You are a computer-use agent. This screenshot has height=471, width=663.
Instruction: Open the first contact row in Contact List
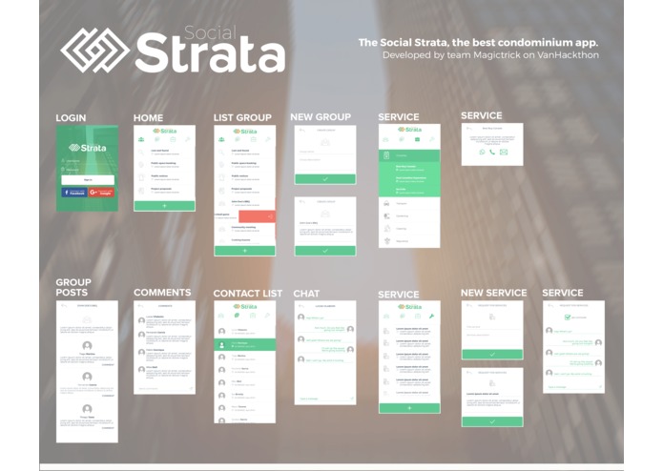(x=245, y=332)
